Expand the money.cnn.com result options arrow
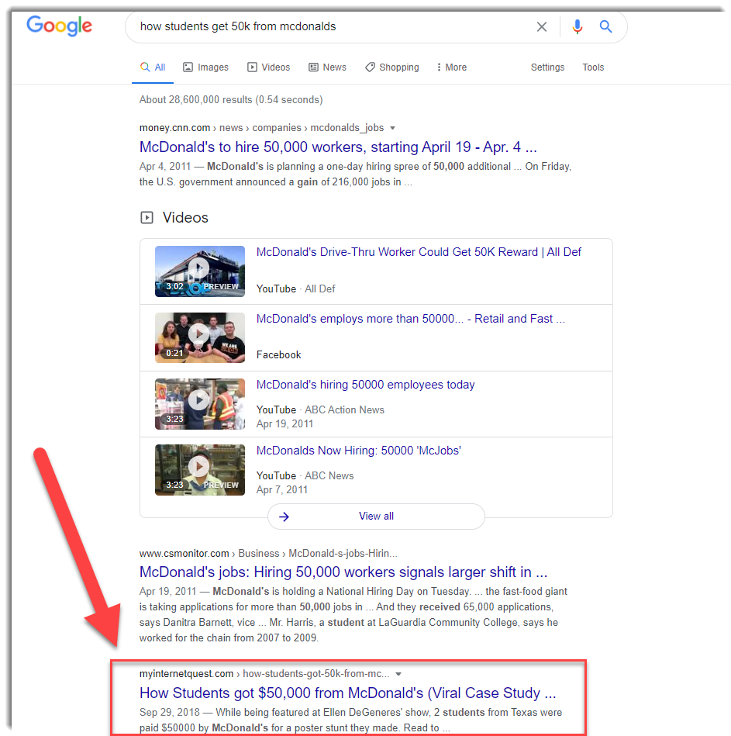 (x=393, y=128)
